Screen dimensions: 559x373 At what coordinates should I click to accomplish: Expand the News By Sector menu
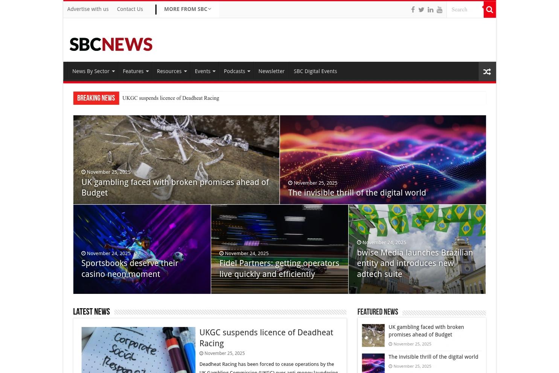coord(93,71)
